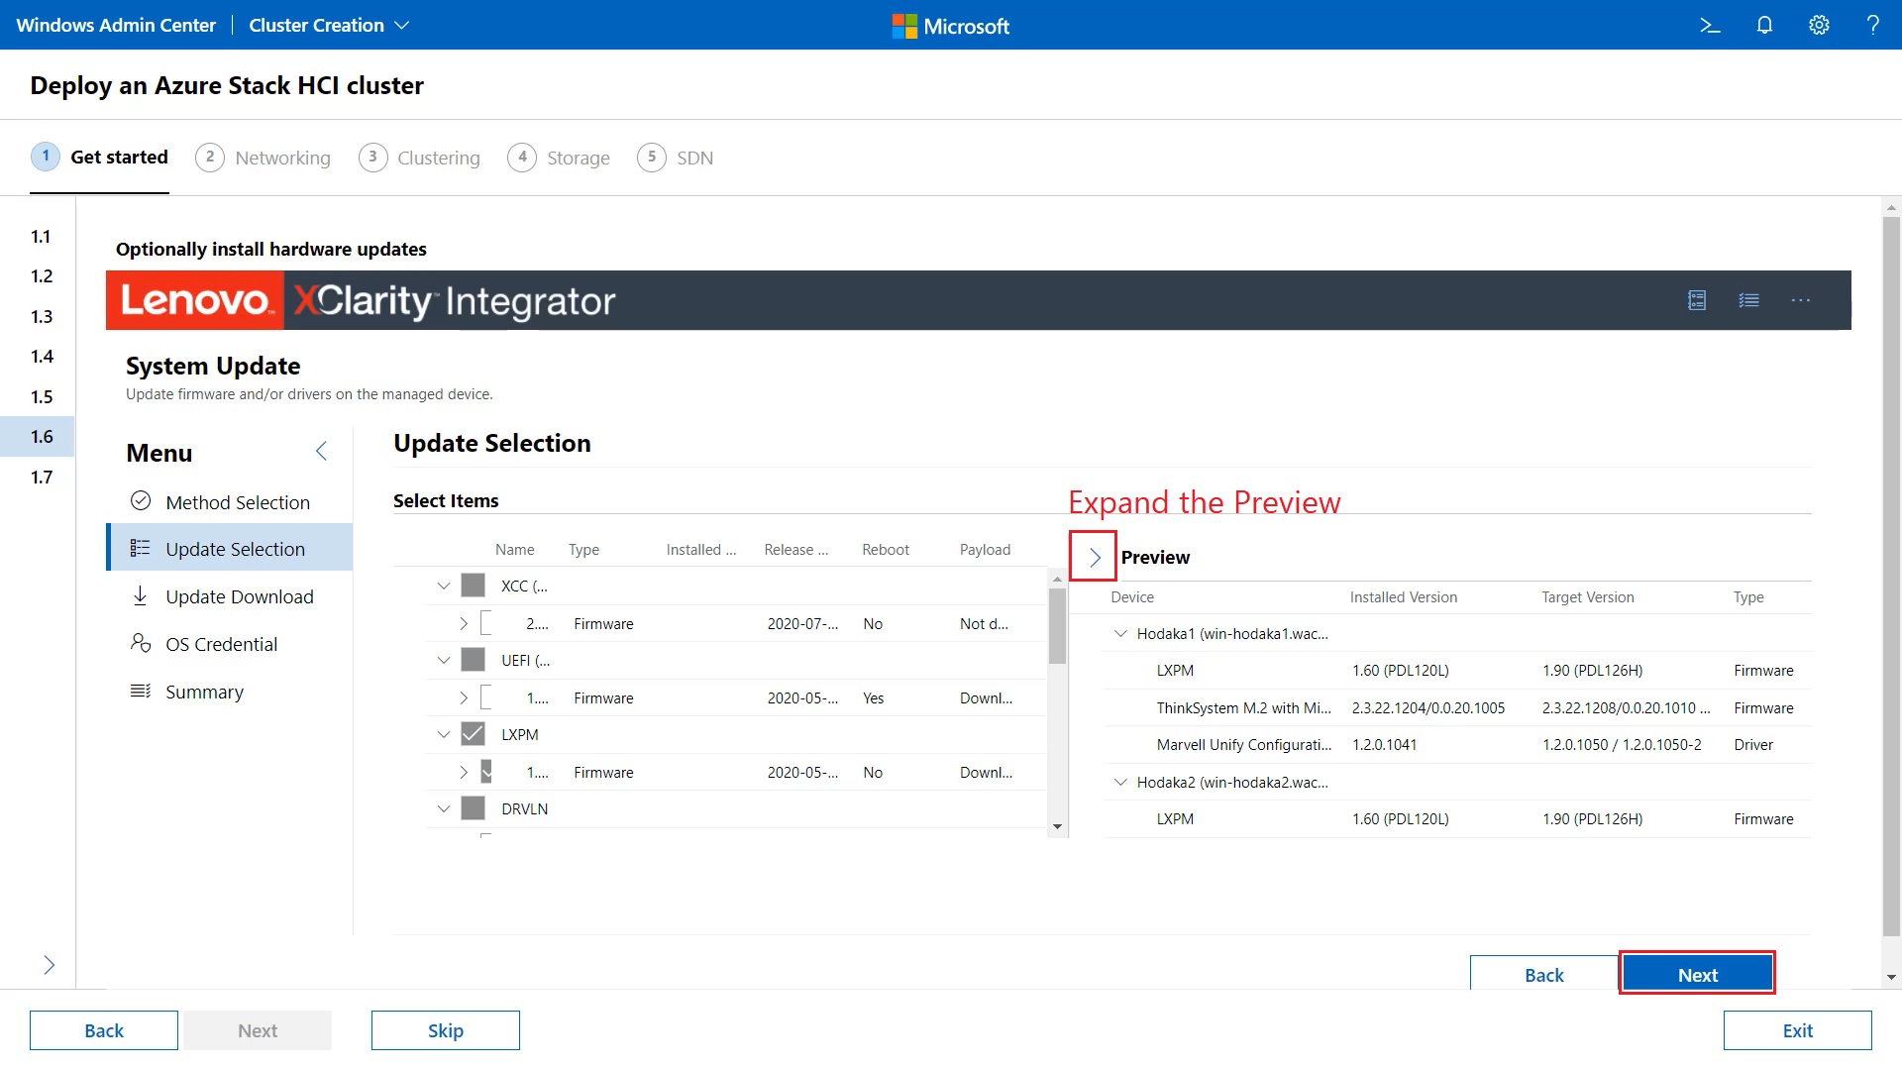Screen dimensions: 1902x1070
Task: Open the notifications bell icon
Action: pos(1765,25)
